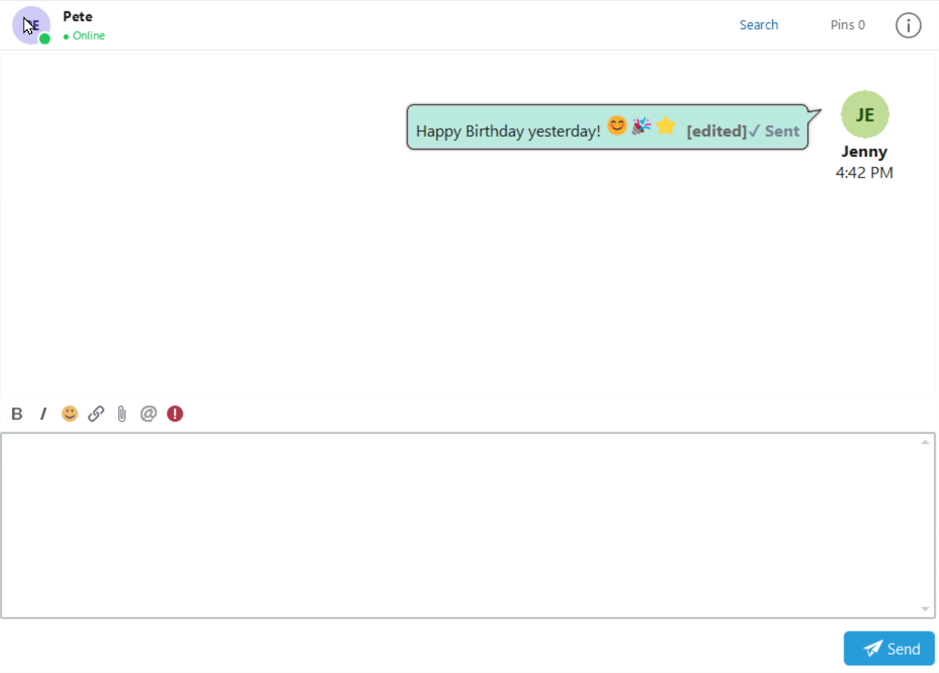Image resolution: width=939 pixels, height=673 pixels.
Task: Focus the message compose text box
Action: click(468, 525)
